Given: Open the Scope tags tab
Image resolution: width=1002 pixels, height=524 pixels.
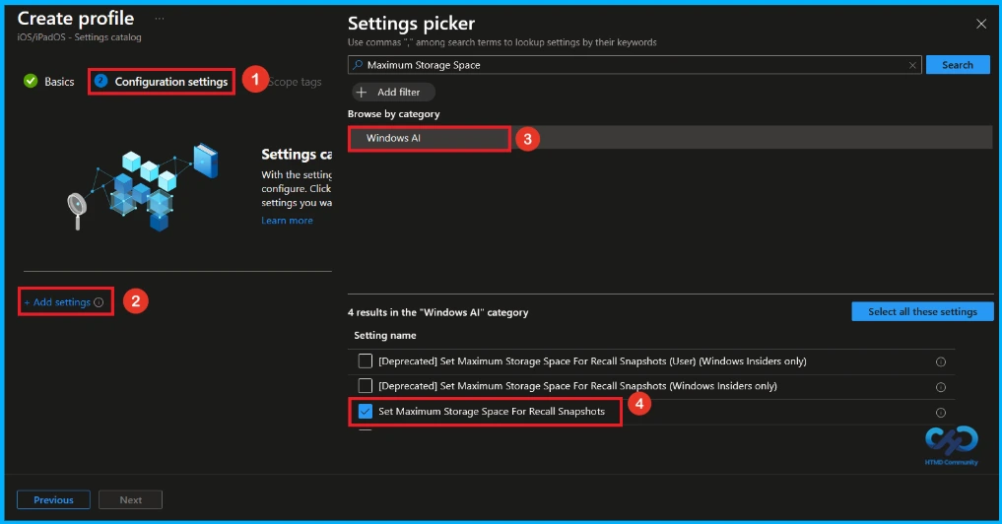Looking at the screenshot, I should [x=295, y=82].
